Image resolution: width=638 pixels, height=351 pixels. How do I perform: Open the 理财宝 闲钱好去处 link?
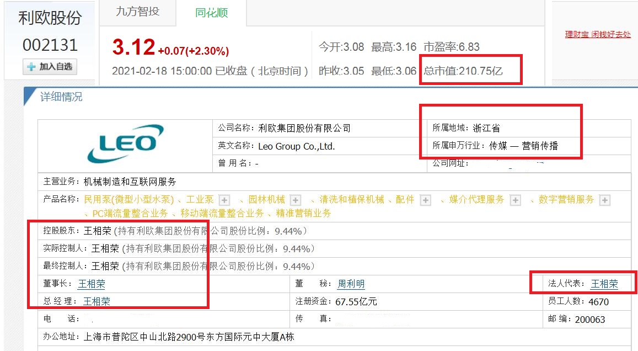point(598,34)
